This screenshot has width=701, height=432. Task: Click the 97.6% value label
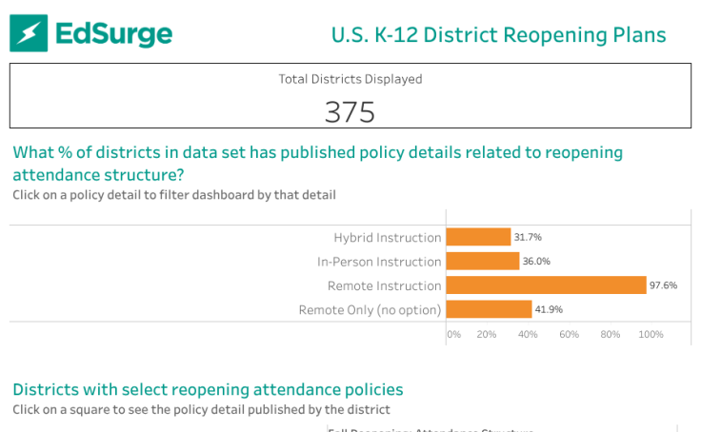click(x=663, y=285)
